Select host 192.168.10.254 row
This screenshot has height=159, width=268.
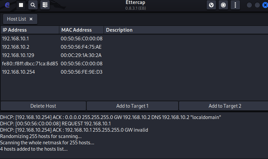[134, 72]
